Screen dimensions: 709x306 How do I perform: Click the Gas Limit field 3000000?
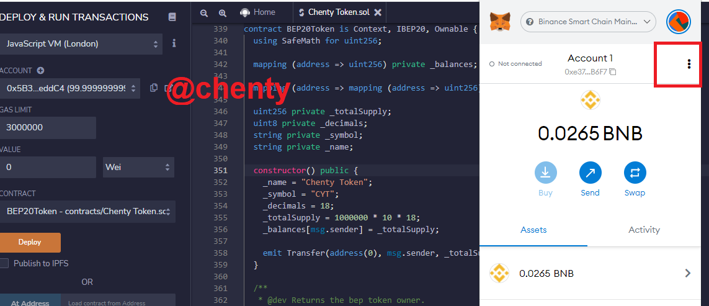pyautogui.click(x=48, y=128)
